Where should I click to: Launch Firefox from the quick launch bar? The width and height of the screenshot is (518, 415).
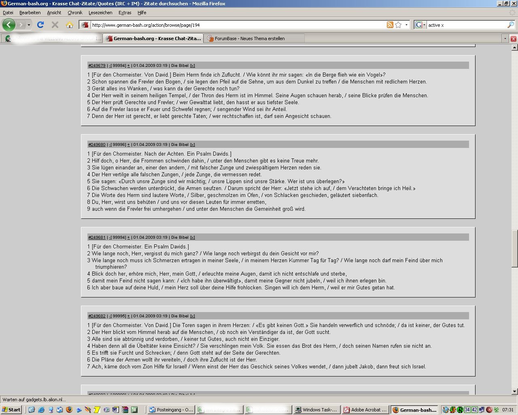pos(69,410)
